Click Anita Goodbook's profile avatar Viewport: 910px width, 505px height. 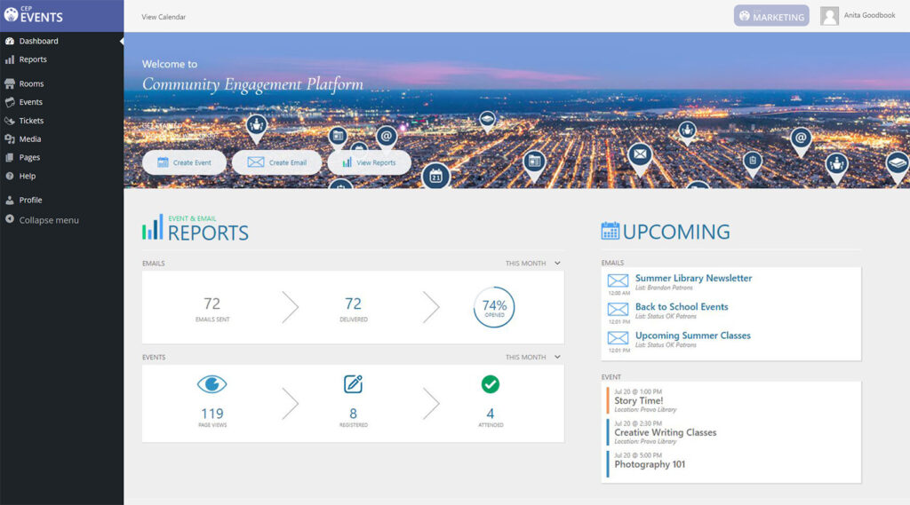[x=829, y=16]
